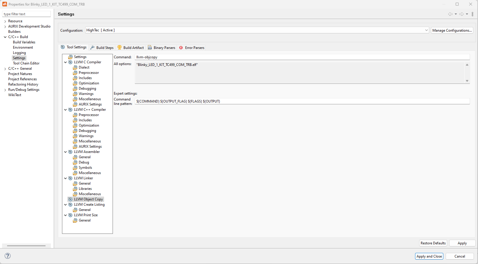Click Restore Defaults
Image resolution: width=478 pixels, height=264 pixels.
(x=433, y=243)
